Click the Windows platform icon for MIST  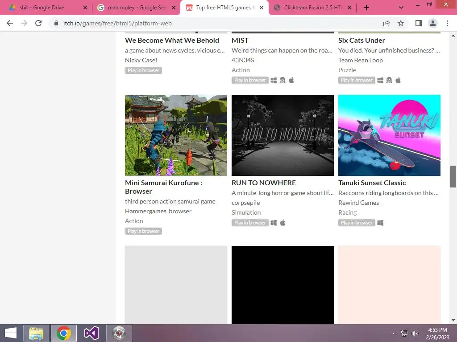pos(274,80)
